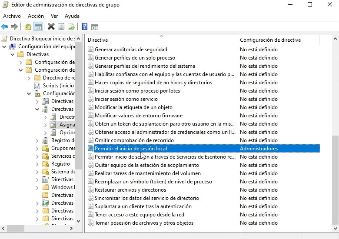Go up one level with folder icon
339x239 pixels.
click(x=28, y=27)
